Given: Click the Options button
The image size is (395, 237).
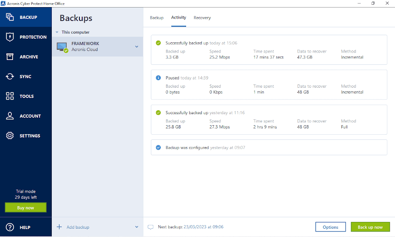Looking at the screenshot, I should coord(331,227).
